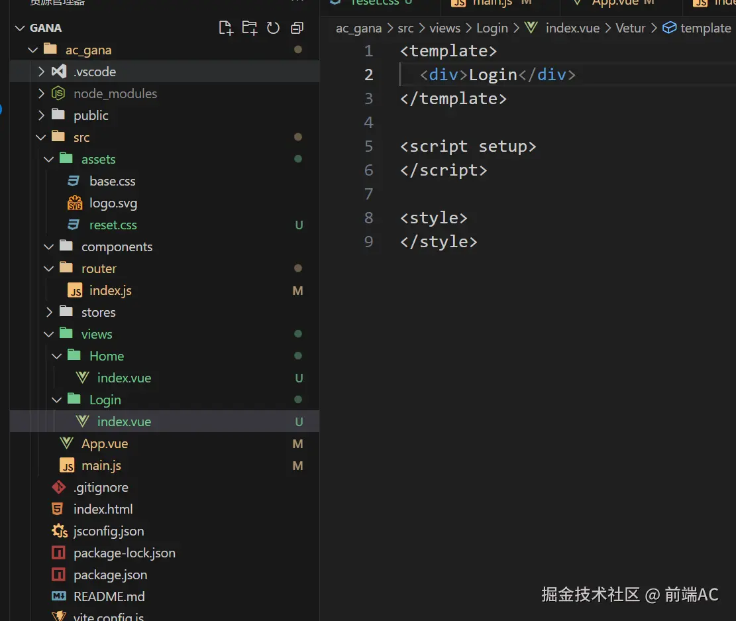The image size is (736, 621).
Task: Open the logo.svg file
Action: [113, 203]
